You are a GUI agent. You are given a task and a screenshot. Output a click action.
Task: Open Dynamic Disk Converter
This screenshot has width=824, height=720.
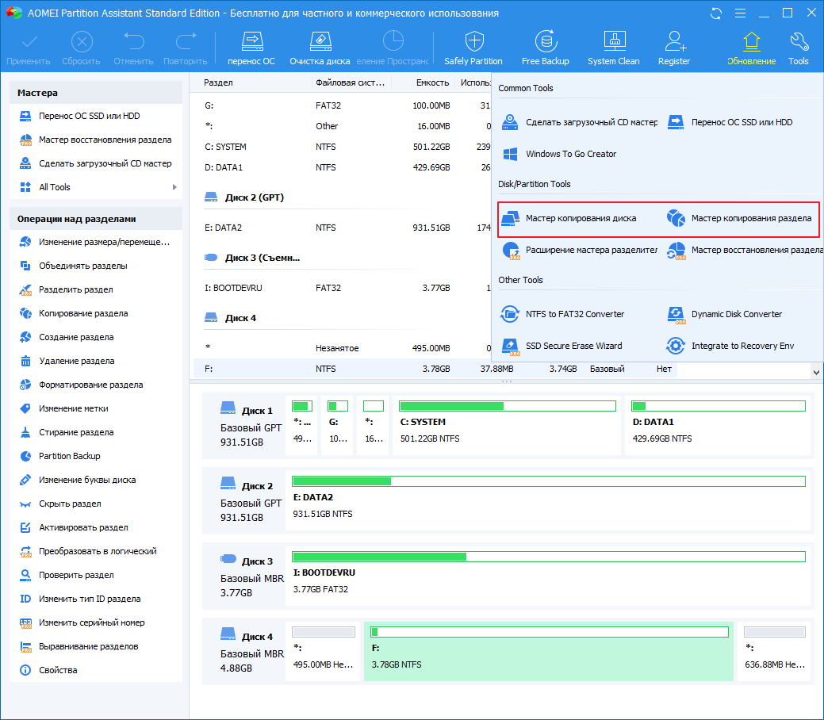[x=725, y=314]
